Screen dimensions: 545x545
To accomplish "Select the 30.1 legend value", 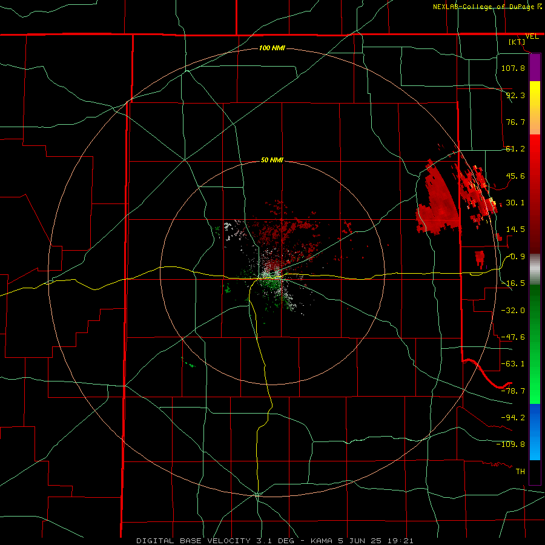I will click(515, 203).
